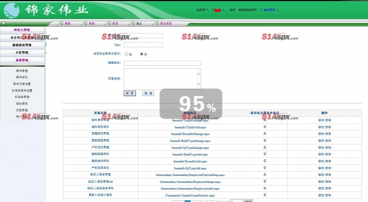The image size is (368, 202).
Task: Open the 小区管理 sidebar section
Action: point(22,52)
